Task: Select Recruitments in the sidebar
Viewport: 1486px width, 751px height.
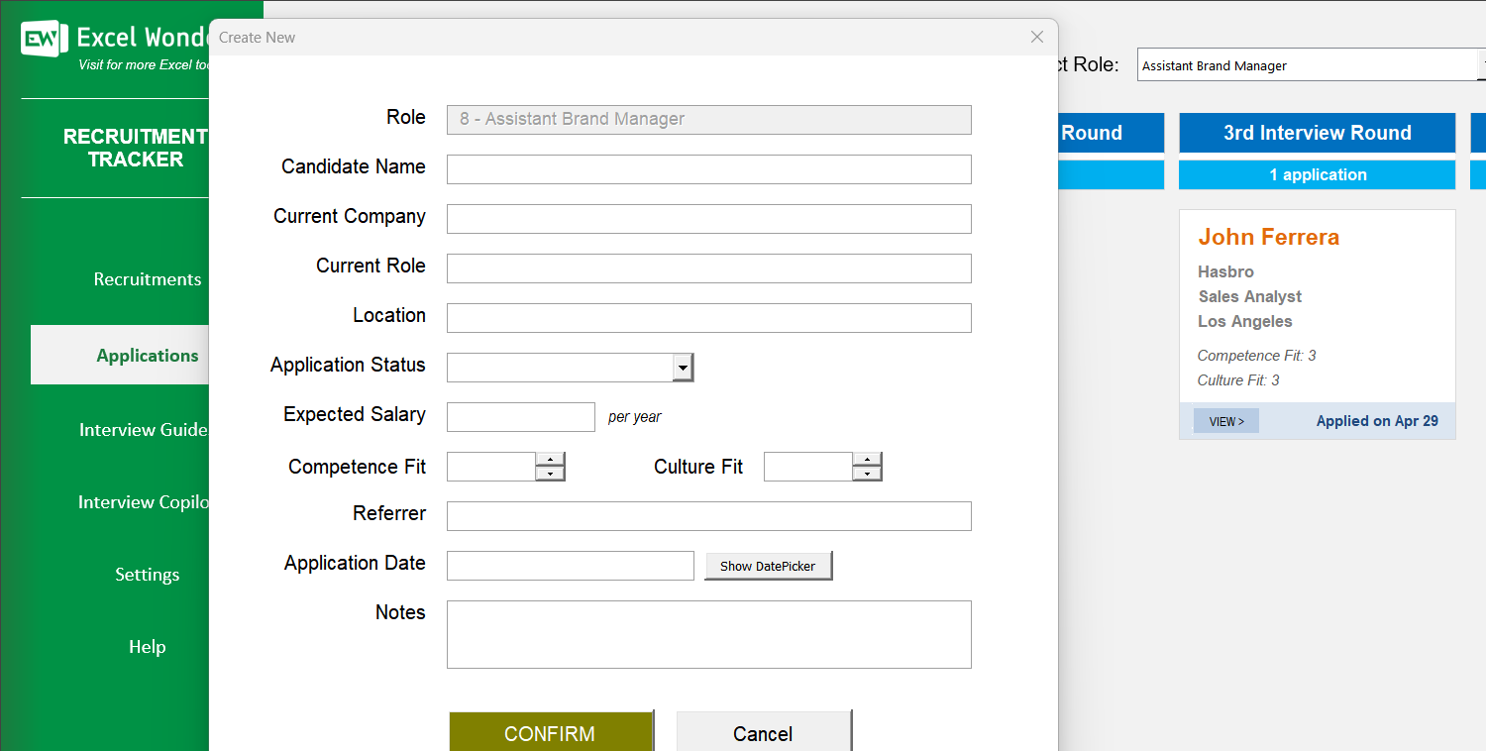Action: click(147, 279)
